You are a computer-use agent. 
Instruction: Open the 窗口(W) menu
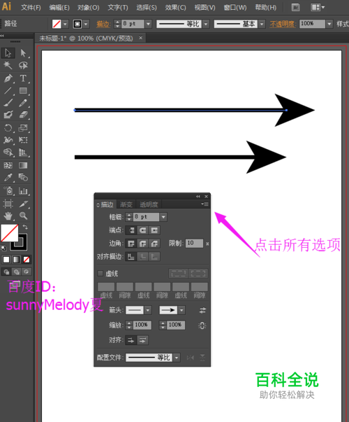click(235, 7)
